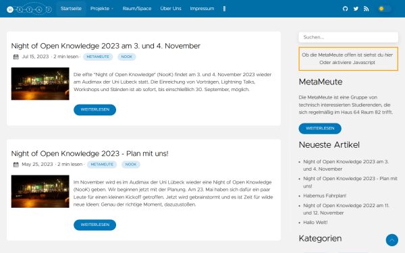Click the MetaMeute logo in the header
The height and width of the screenshot is (253, 405).
pyautogui.click(x=29, y=9)
